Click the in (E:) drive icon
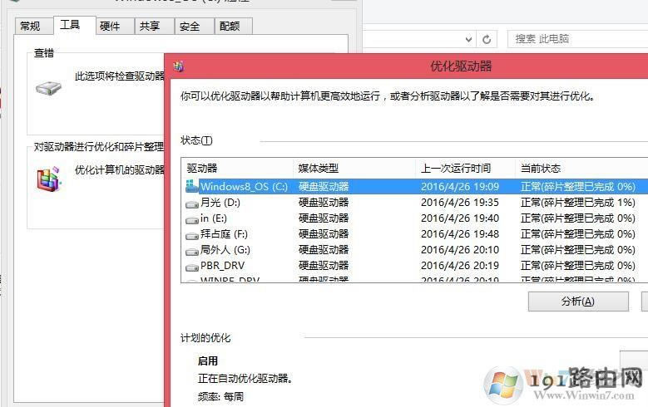This screenshot has width=648, height=407. [x=192, y=220]
